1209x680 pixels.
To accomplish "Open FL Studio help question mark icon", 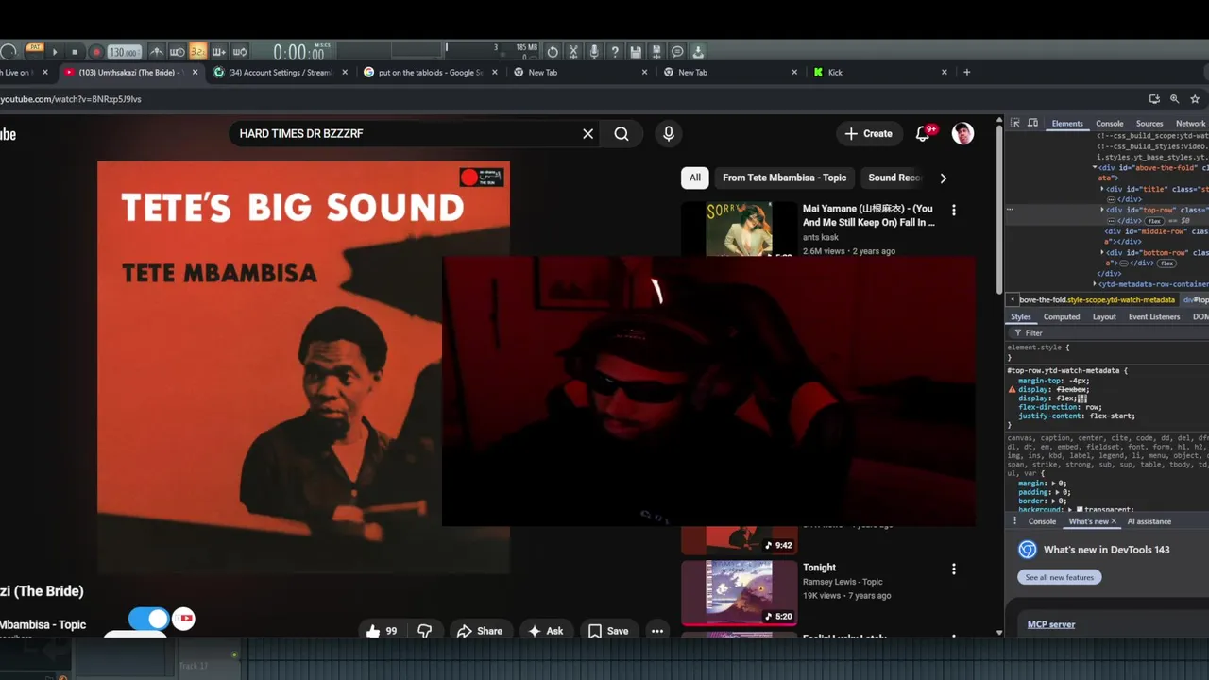I will point(615,52).
